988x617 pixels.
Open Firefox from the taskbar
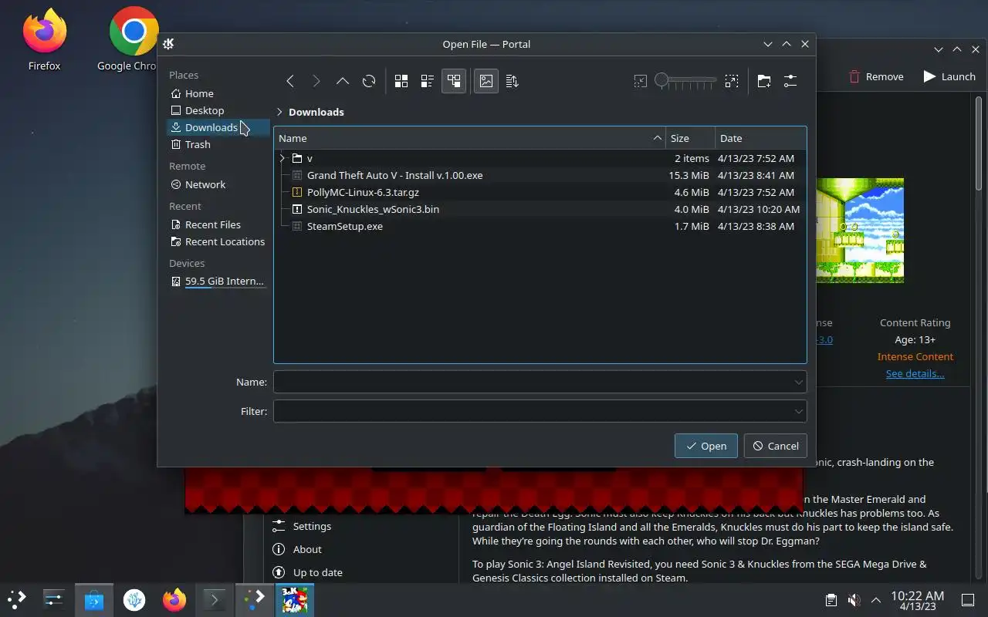[174, 599]
